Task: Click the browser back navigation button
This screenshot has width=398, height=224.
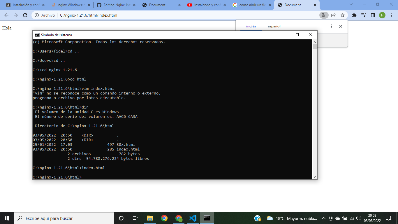Action: click(x=6, y=15)
